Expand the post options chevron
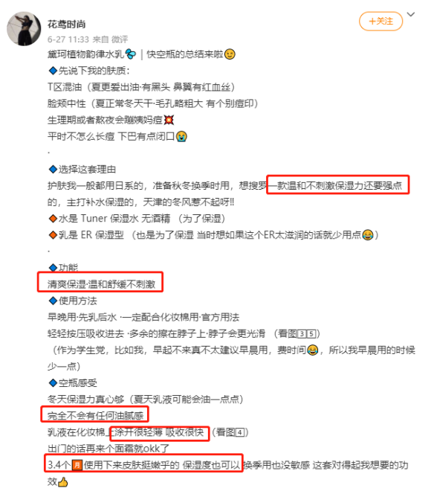431x491 pixels. click(x=411, y=14)
